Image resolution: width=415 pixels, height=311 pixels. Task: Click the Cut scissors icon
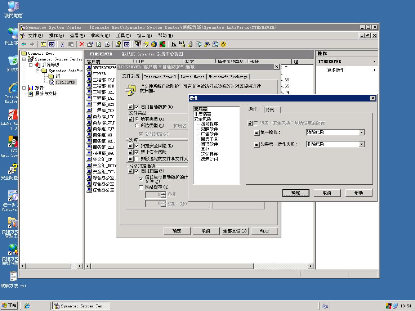[62, 44]
